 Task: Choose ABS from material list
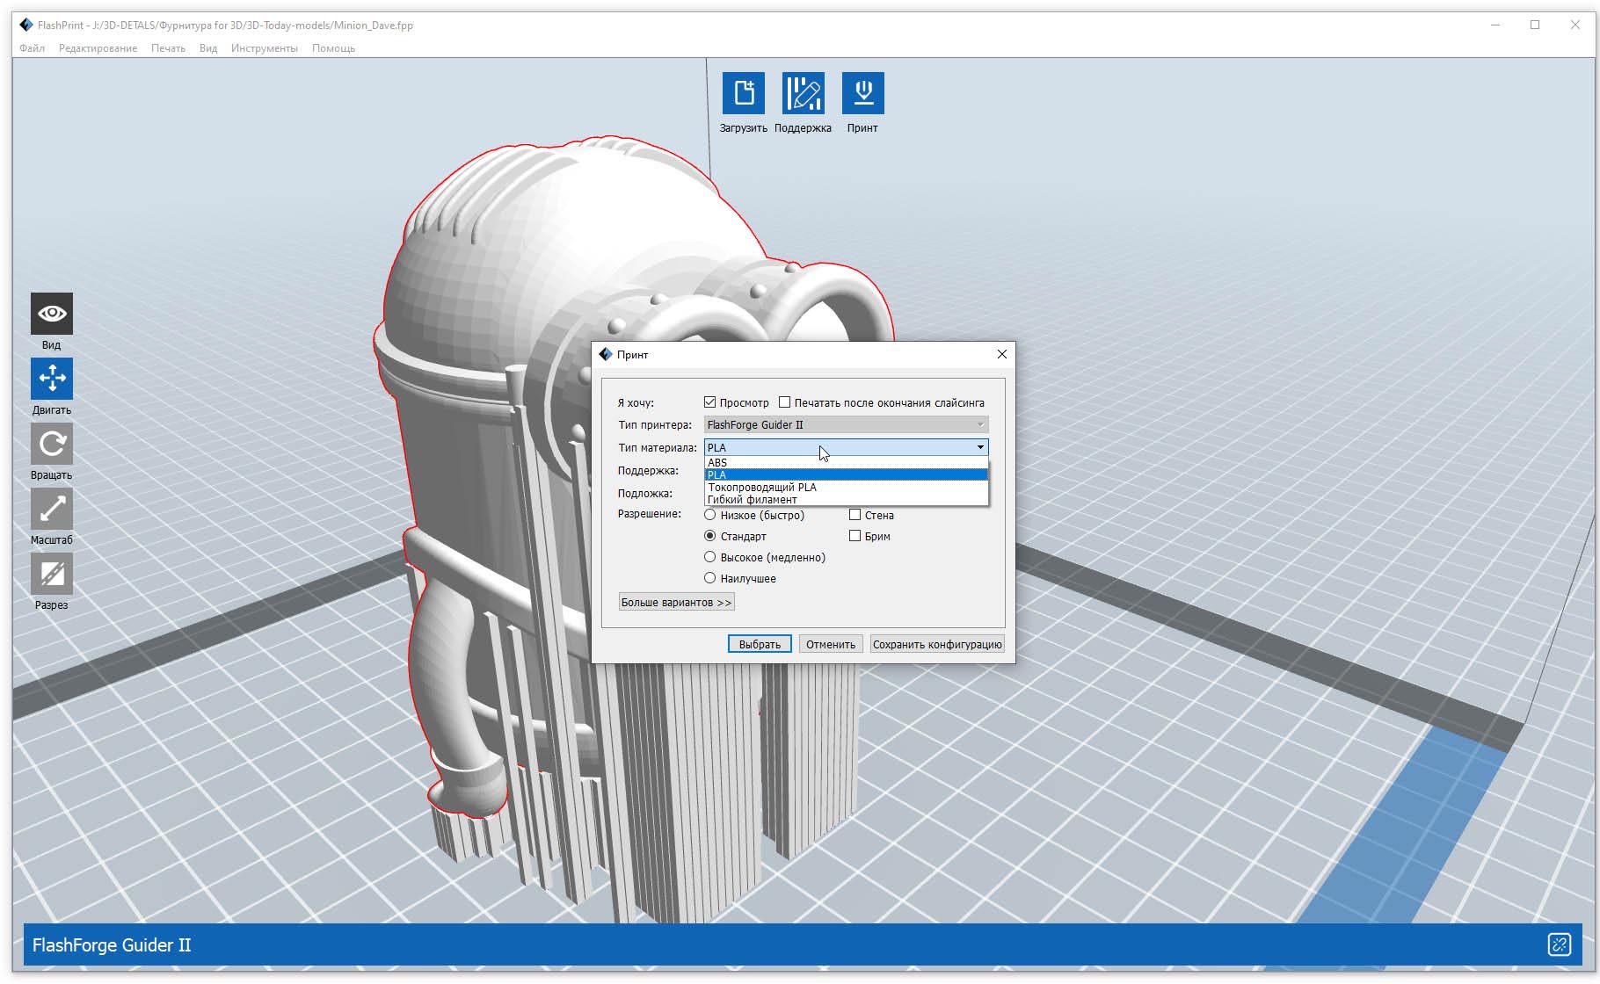coord(847,462)
